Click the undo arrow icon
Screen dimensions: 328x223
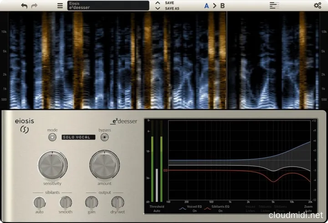(x=24, y=6)
